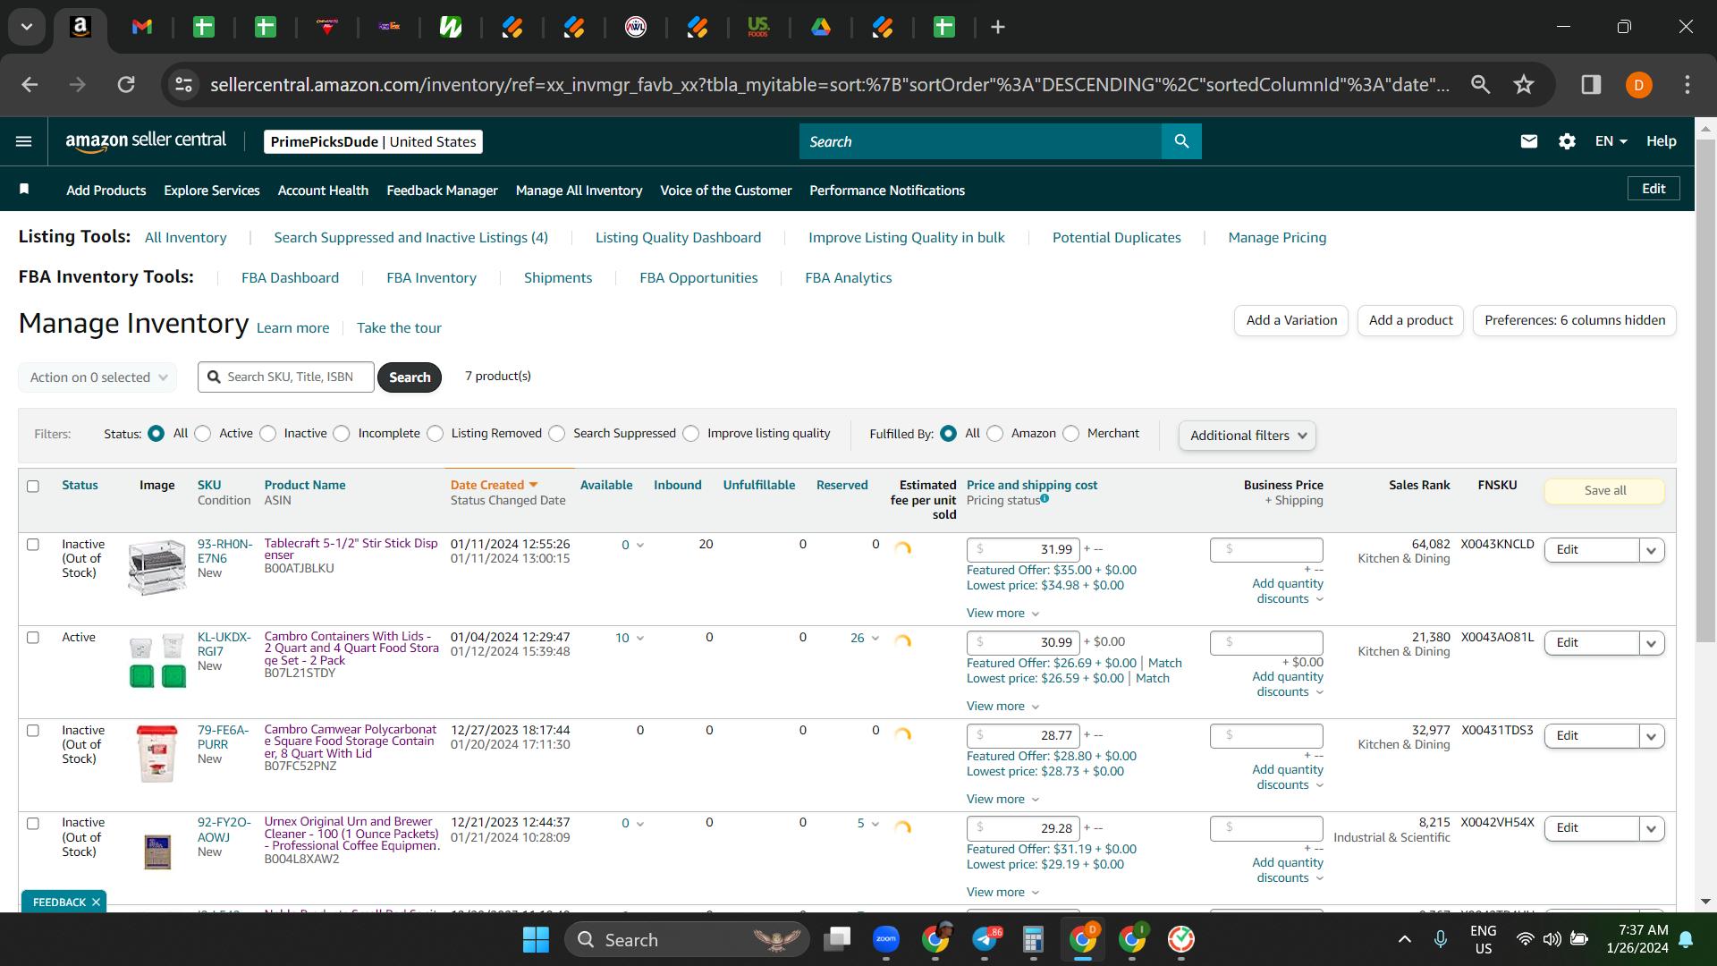Click the Search SKU, Title, ISBN field
Image resolution: width=1717 pixels, height=966 pixels.
[x=286, y=377]
